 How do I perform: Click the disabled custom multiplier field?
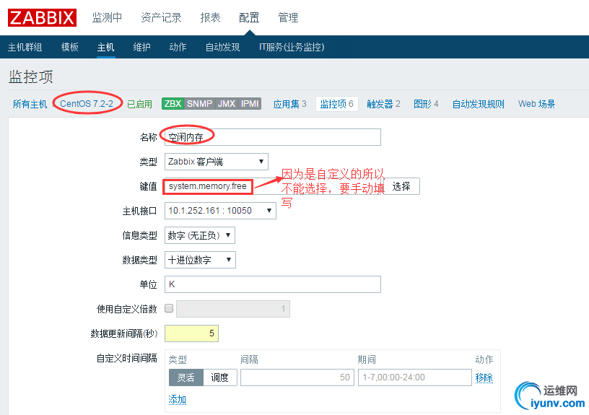coord(233,309)
